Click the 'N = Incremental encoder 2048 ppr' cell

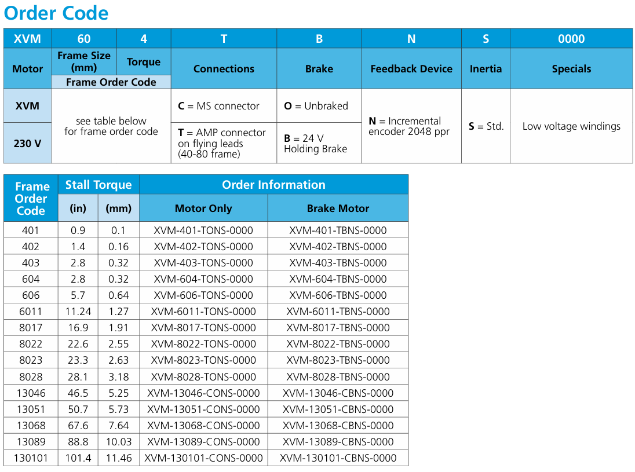(411, 126)
